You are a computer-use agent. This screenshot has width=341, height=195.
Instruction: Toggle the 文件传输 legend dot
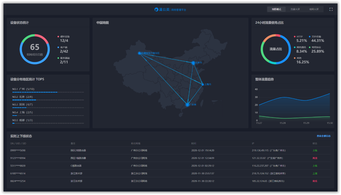[x=310, y=37]
